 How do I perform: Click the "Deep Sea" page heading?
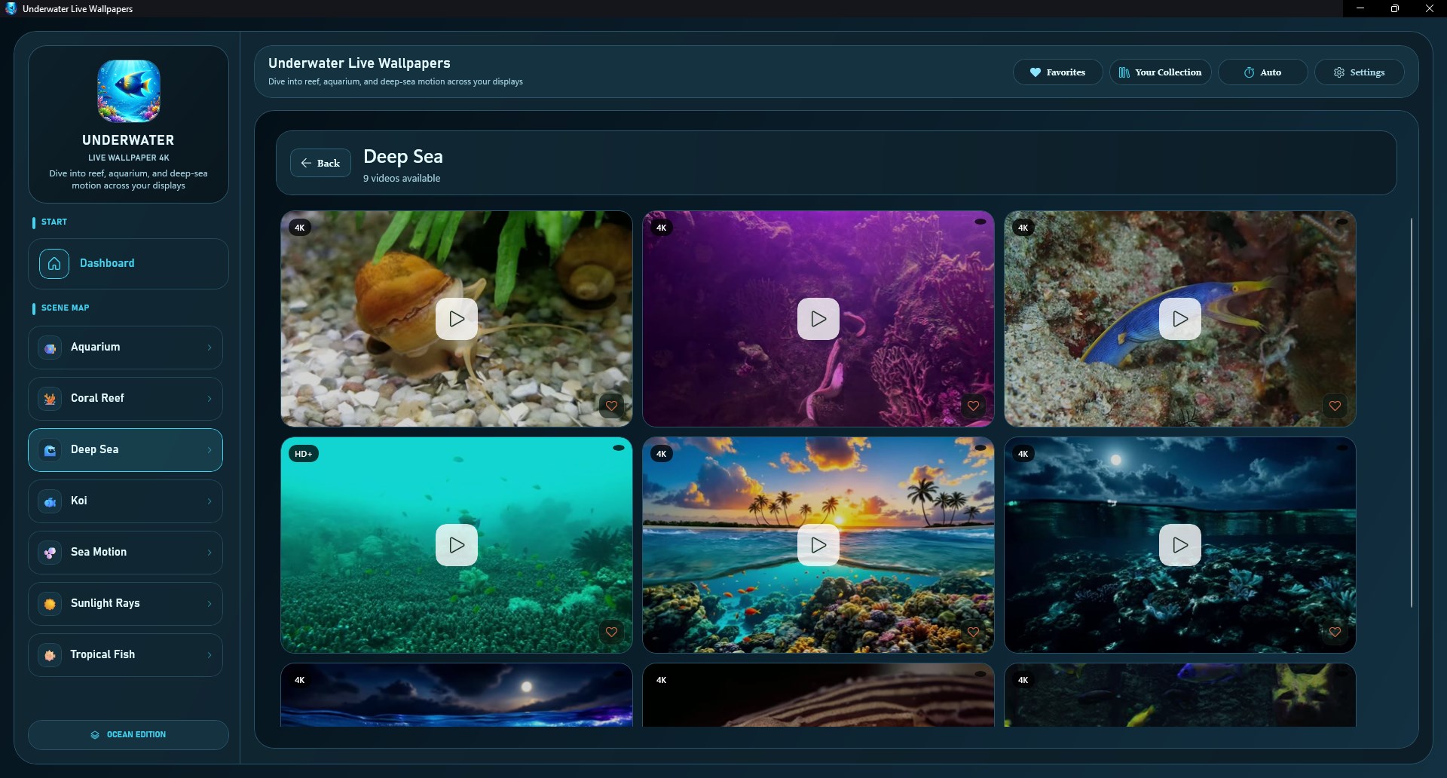(x=403, y=157)
